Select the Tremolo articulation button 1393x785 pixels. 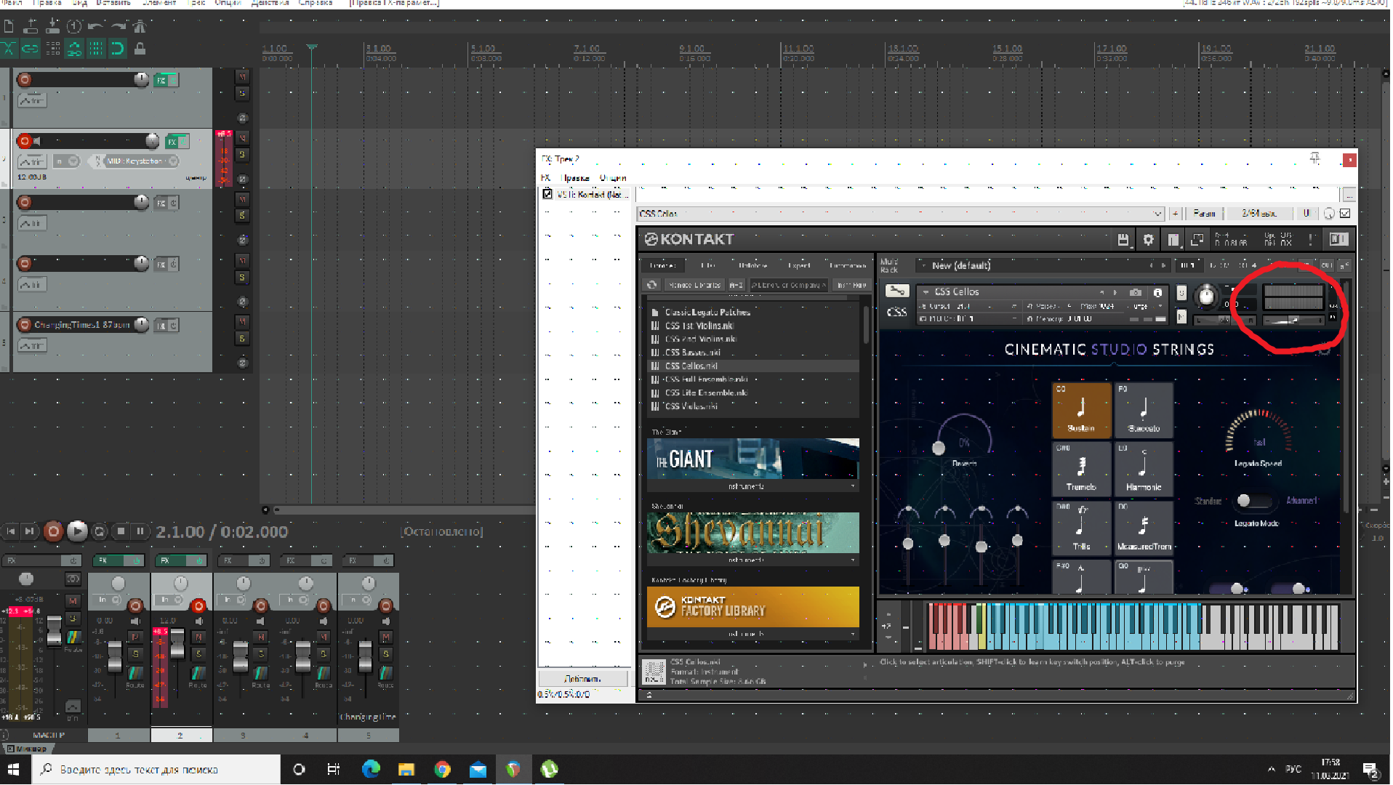1081,469
